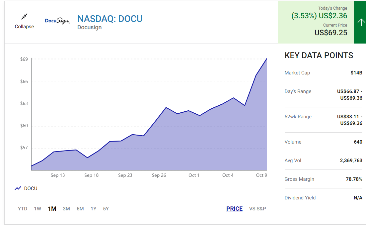Click the chart peak at Oct 9

[x=267, y=58]
